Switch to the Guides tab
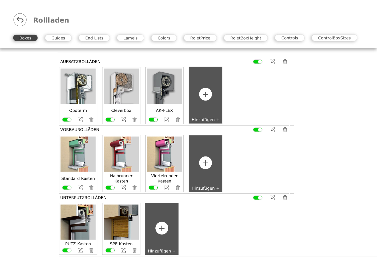Image resolution: width=377 pixels, height=257 pixels. pos(58,38)
